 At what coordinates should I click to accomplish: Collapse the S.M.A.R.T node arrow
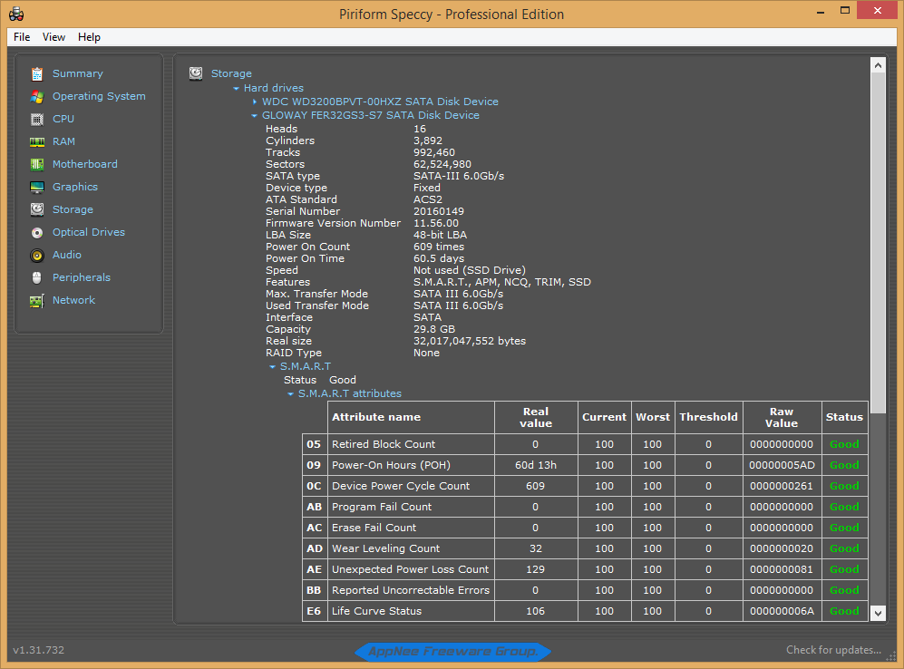tap(272, 367)
